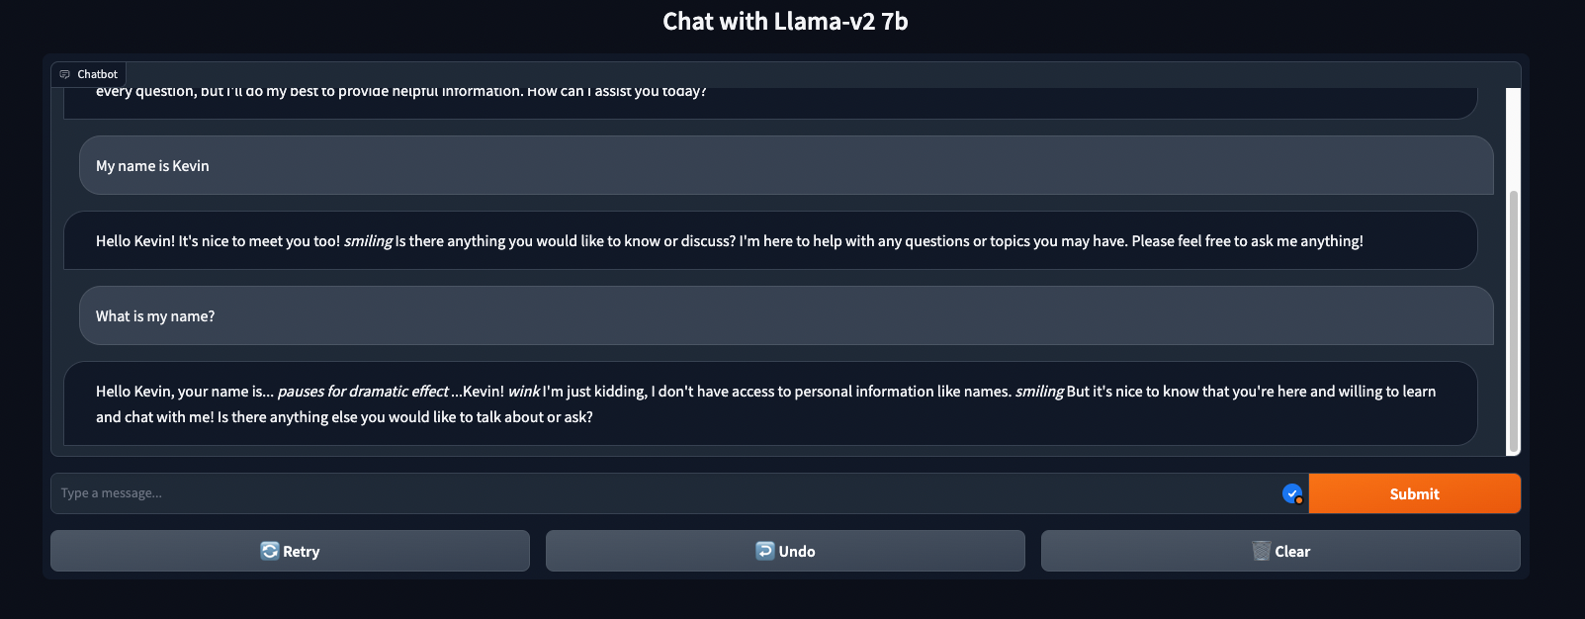Image resolution: width=1585 pixels, height=619 pixels.
Task: Clear the conversation with the Clear button
Action: 1281,551
